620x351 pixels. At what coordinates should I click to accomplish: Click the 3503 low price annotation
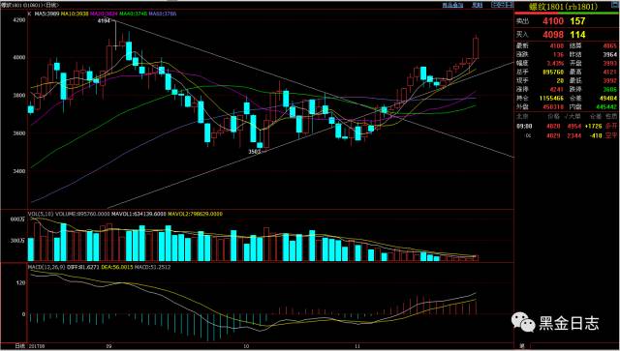pos(254,151)
